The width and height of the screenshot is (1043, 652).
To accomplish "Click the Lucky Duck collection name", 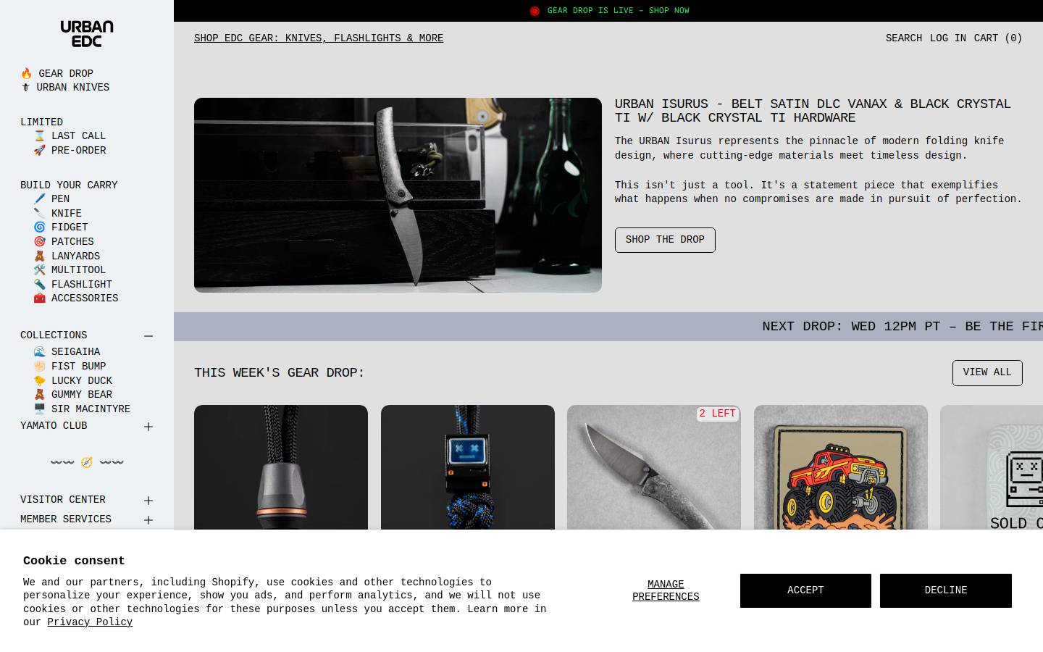I will click(x=82, y=381).
